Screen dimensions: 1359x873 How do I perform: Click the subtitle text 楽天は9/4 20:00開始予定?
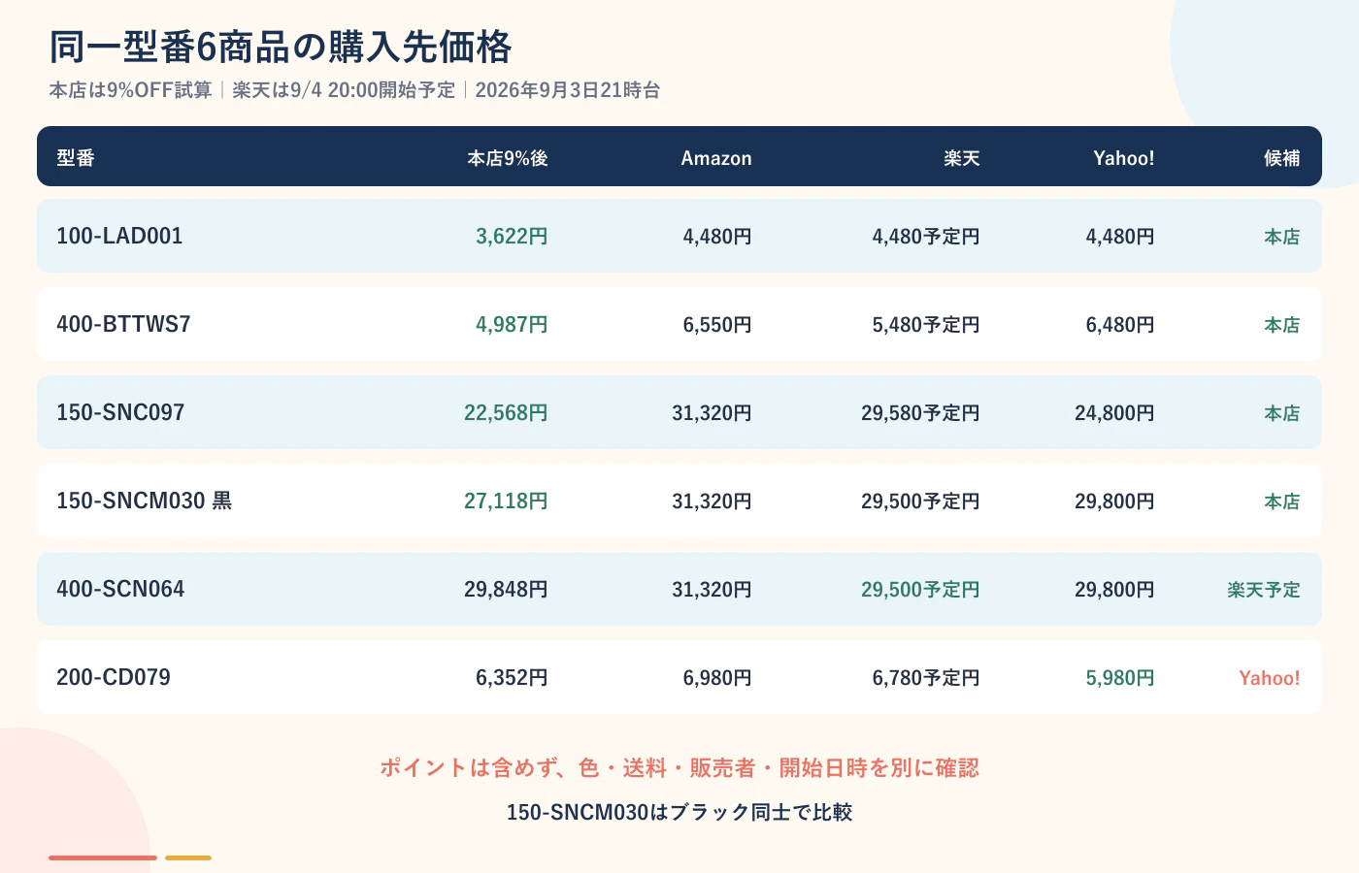[344, 90]
